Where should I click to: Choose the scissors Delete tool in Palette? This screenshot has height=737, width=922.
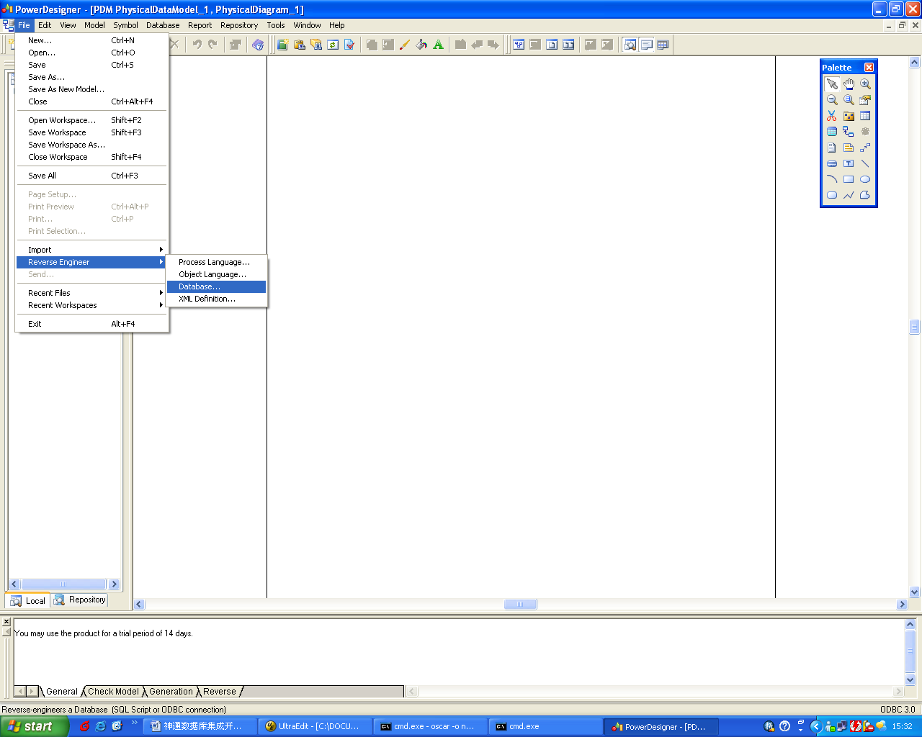pyautogui.click(x=832, y=116)
